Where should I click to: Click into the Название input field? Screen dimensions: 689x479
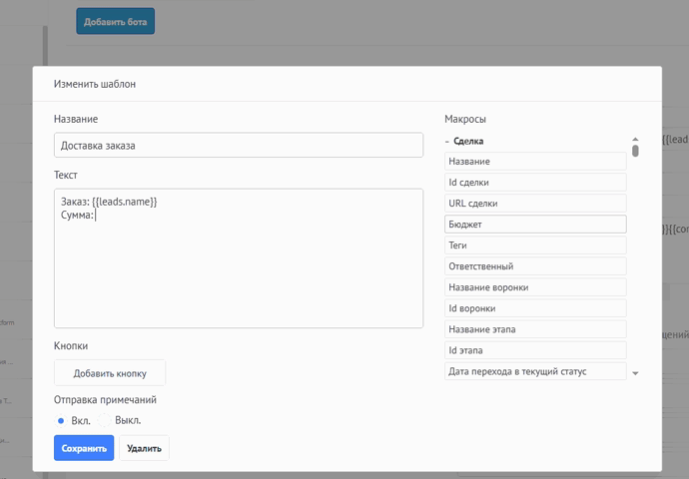pos(239,145)
